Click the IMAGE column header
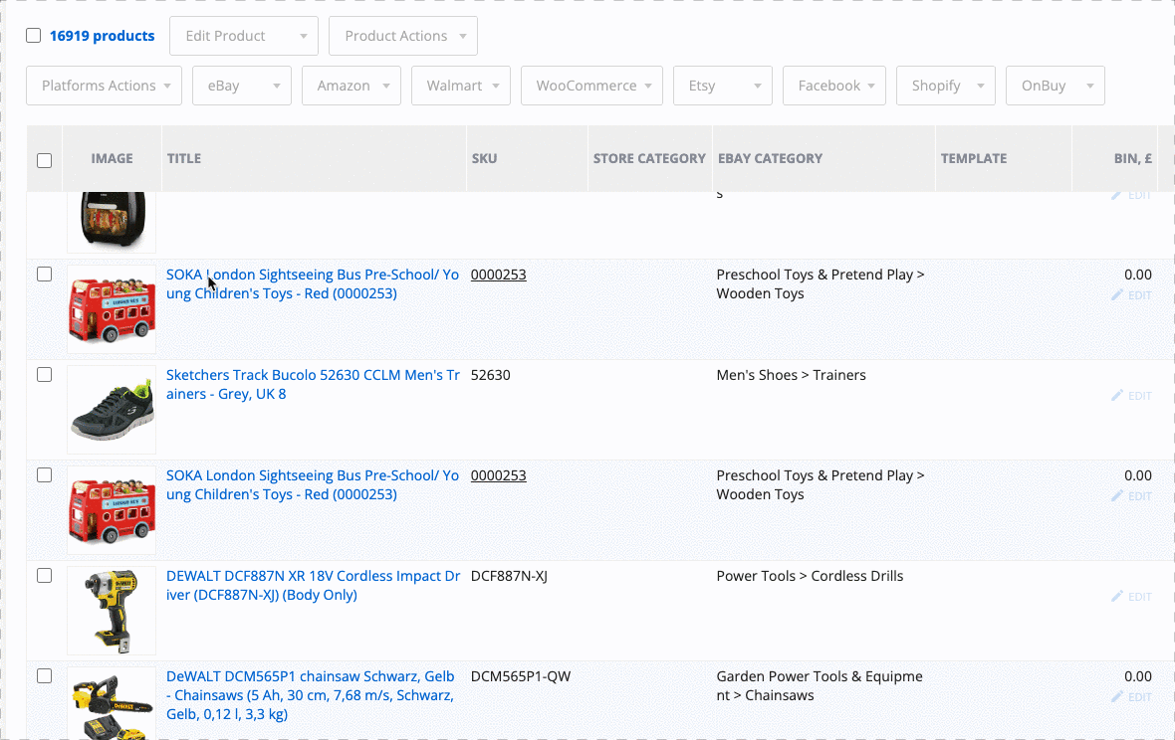Image resolution: width=1175 pixels, height=740 pixels. (112, 158)
